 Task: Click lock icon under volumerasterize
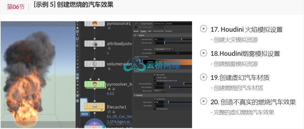click(109, 68)
